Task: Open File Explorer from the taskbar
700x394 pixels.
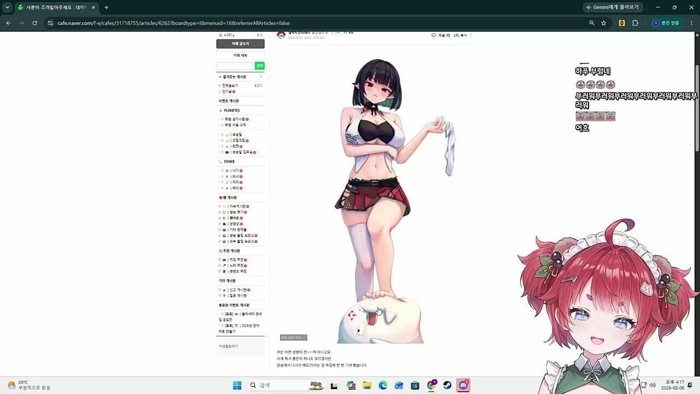Action: tap(367, 385)
